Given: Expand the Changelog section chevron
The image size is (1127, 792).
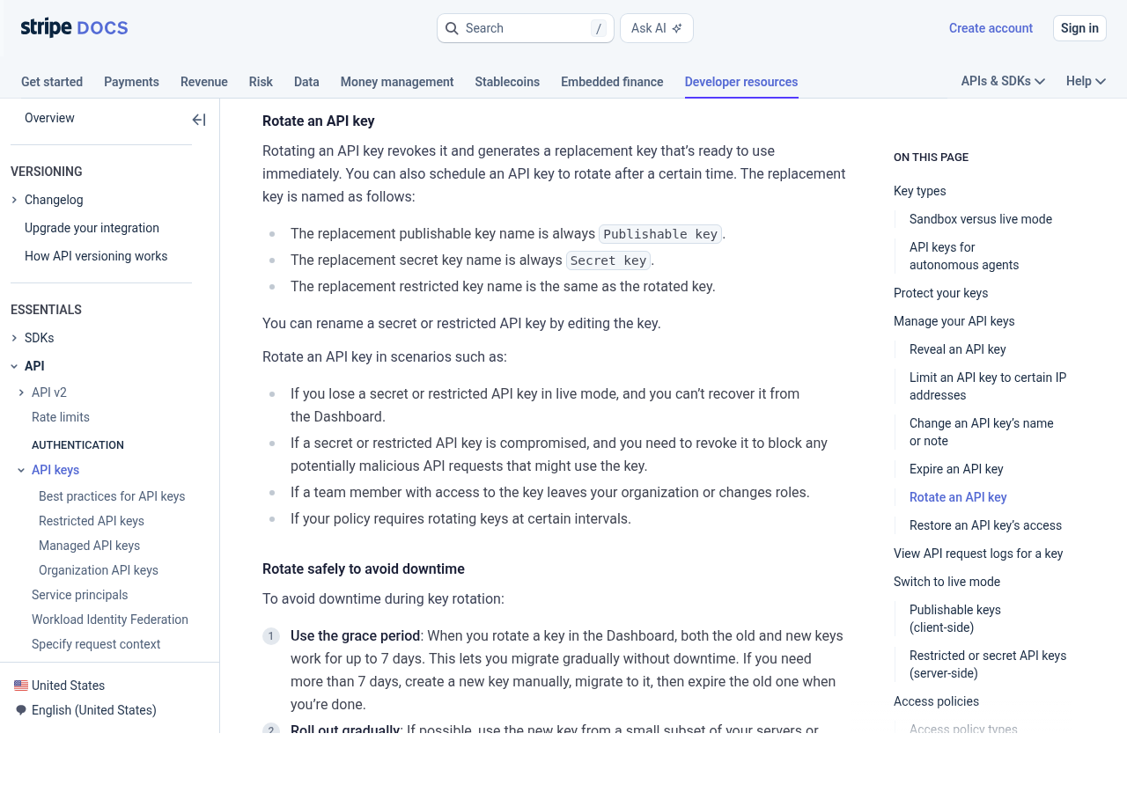Looking at the screenshot, I should click(x=14, y=200).
